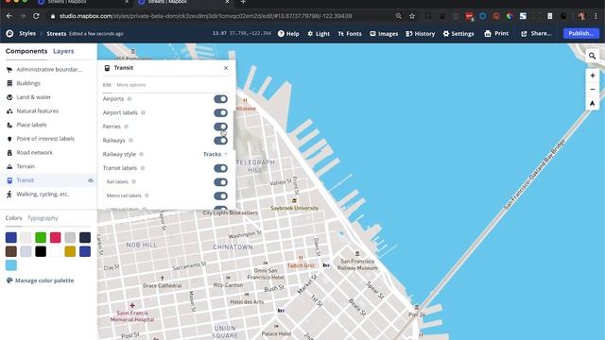Open style Settings
Image resolution: width=605 pixels, height=340 pixels.
point(458,34)
